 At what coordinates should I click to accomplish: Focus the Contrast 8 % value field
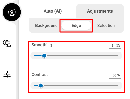(x=115, y=75)
